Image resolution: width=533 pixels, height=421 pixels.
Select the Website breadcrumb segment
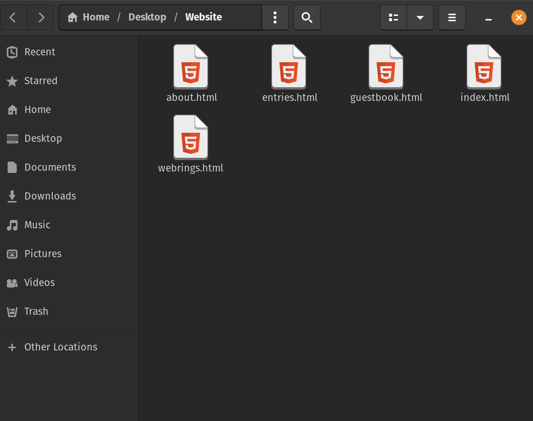pyautogui.click(x=203, y=17)
